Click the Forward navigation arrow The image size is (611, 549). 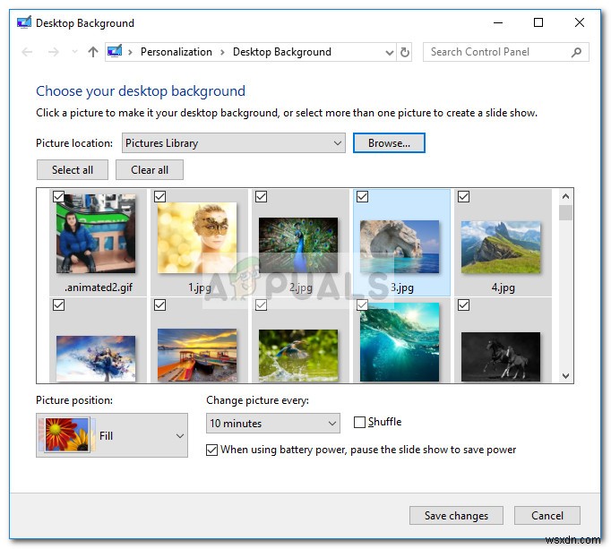pos(53,53)
